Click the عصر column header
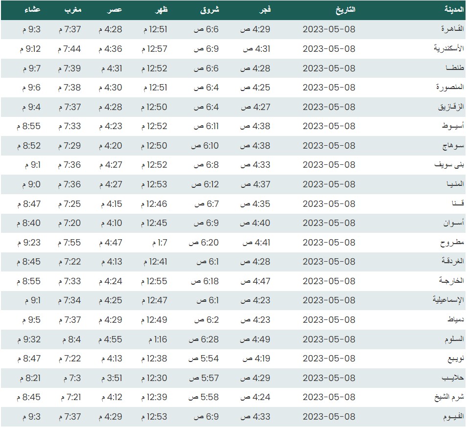Viewport: 466px width, 428px height. [116, 10]
